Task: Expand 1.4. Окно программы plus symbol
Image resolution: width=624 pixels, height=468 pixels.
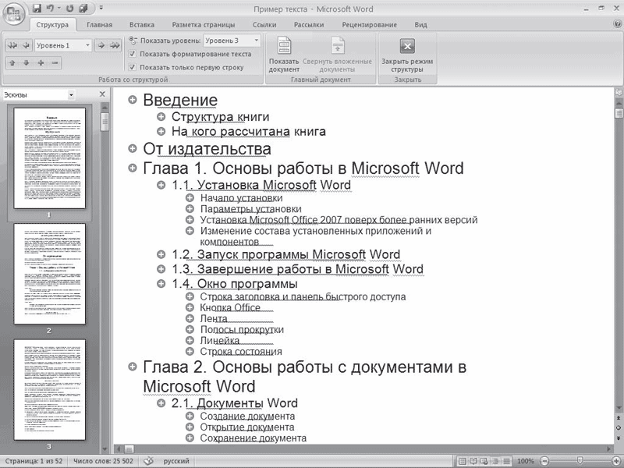Action: tap(161, 283)
